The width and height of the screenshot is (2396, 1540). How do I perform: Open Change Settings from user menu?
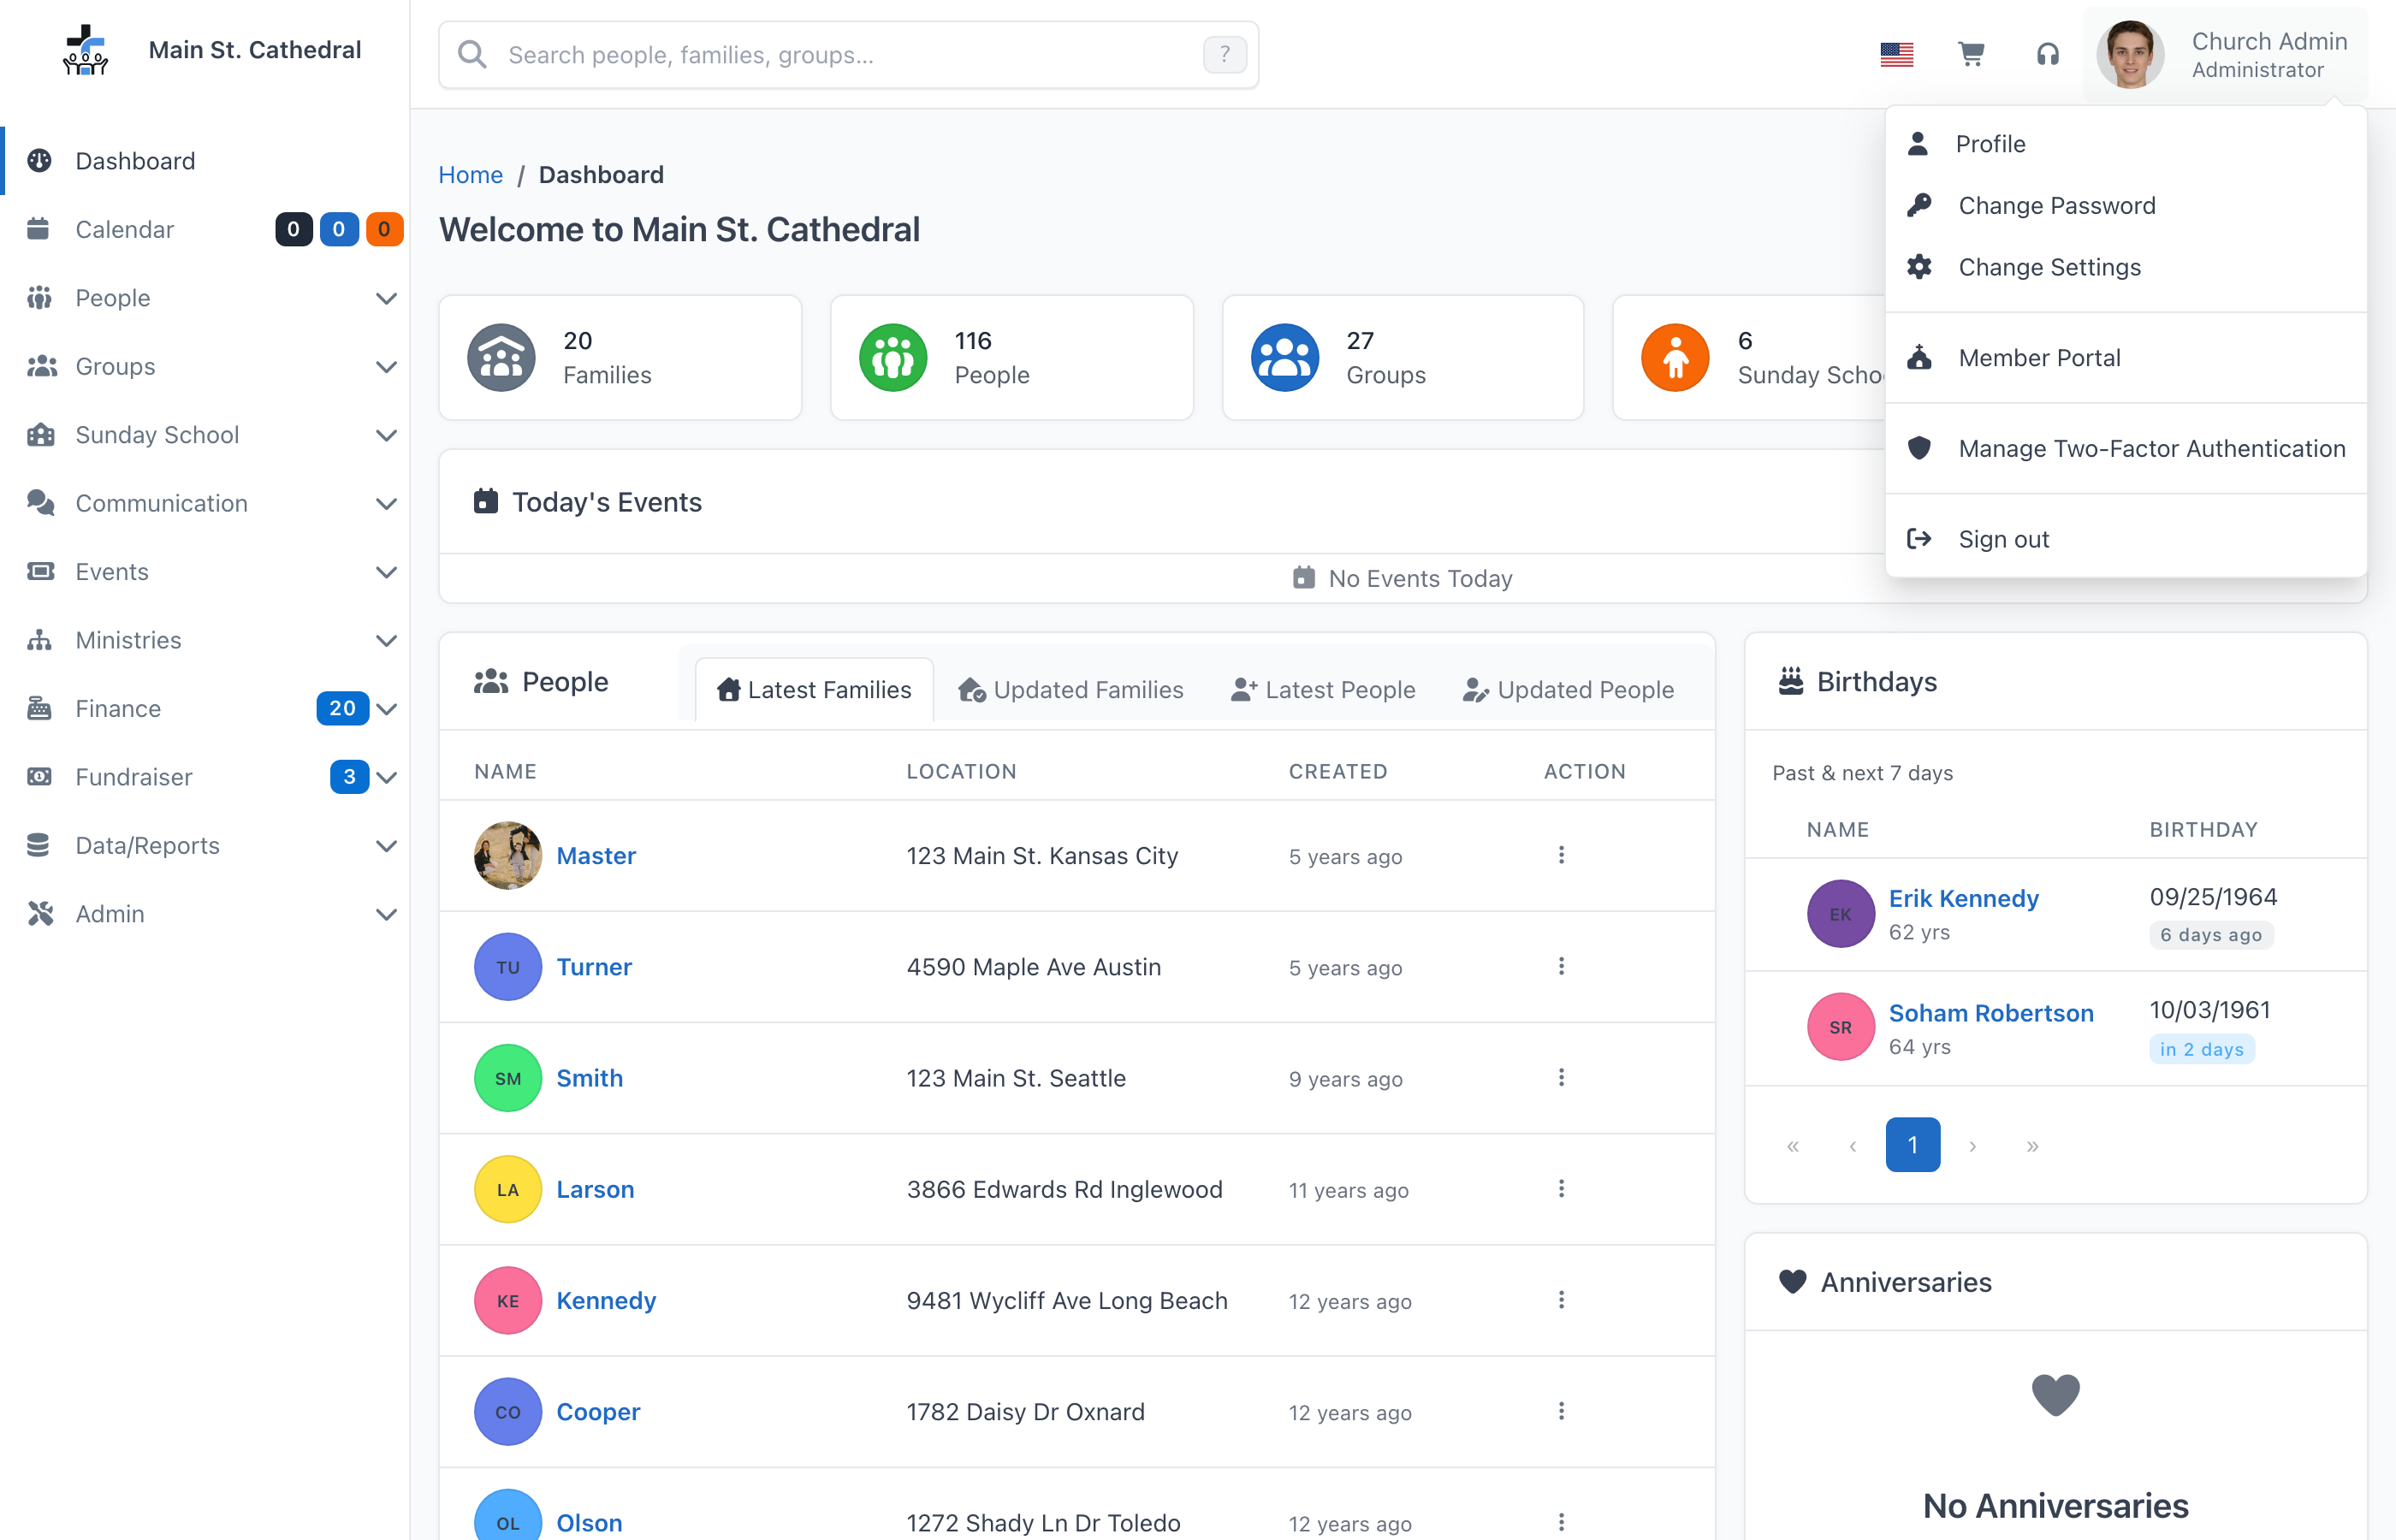[x=2125, y=267]
